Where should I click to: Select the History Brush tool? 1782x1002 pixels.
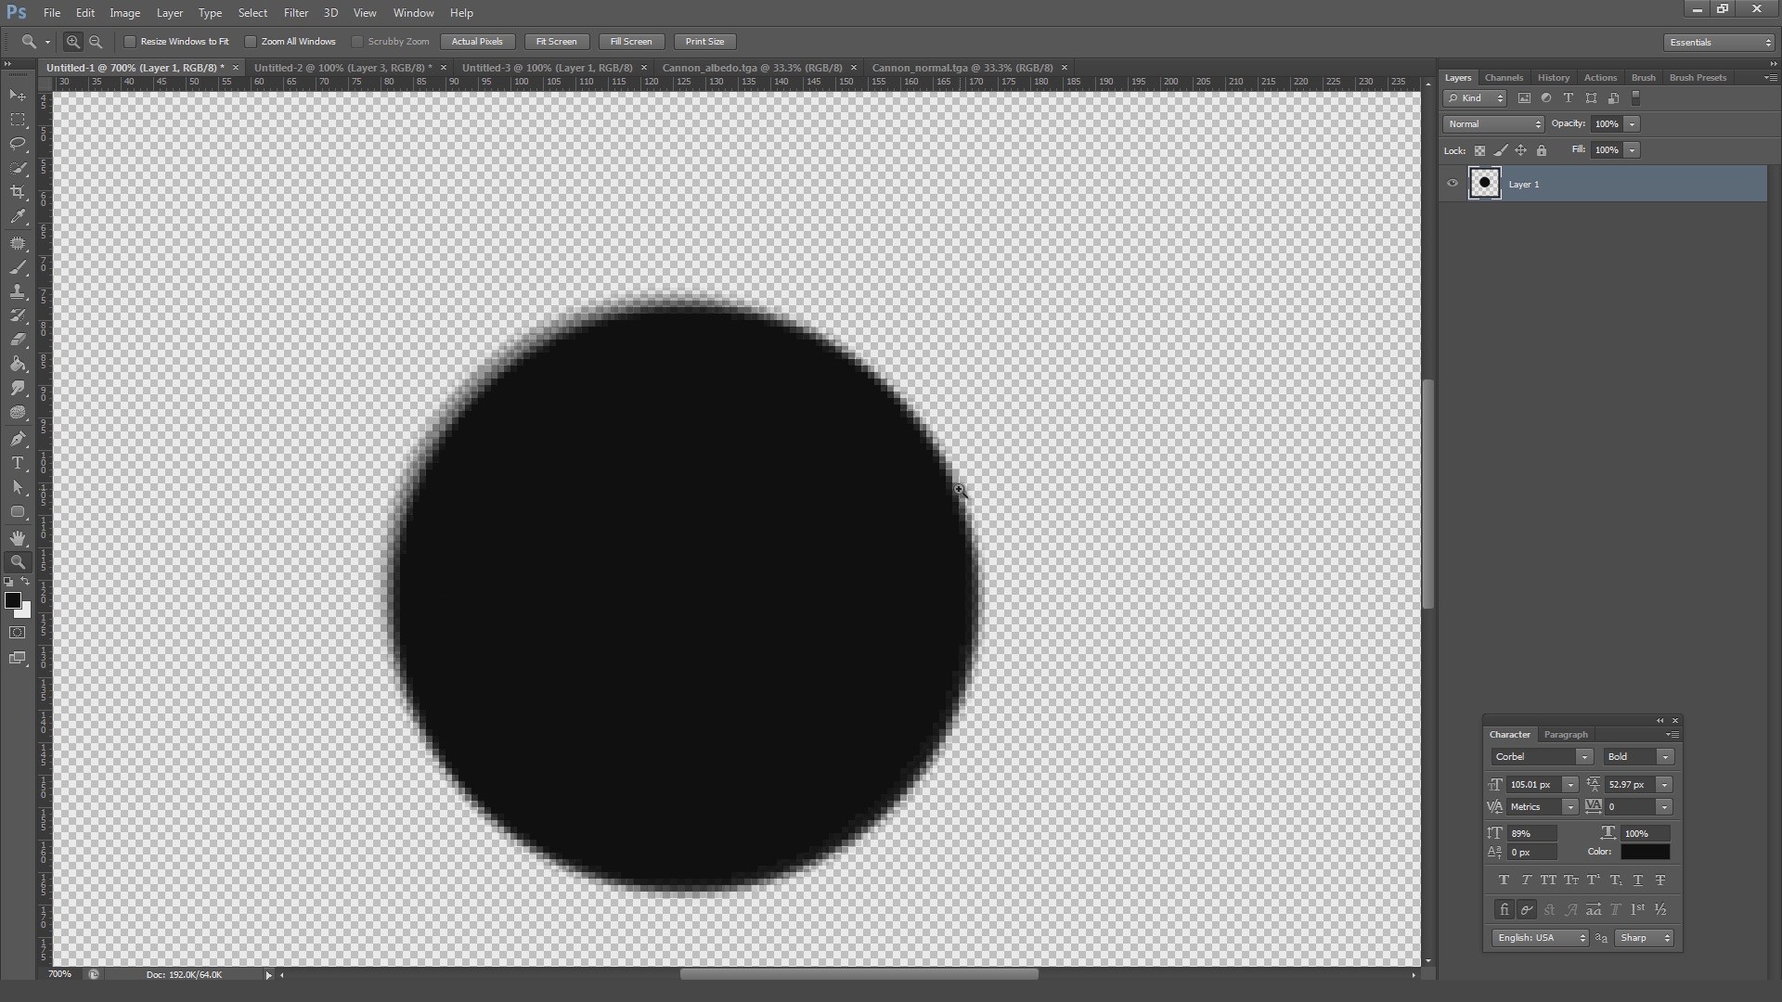click(18, 315)
